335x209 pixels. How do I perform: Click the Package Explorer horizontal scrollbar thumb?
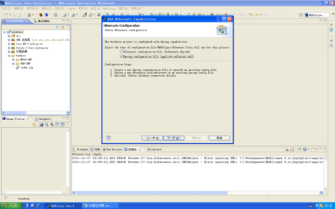(x=16, y=113)
